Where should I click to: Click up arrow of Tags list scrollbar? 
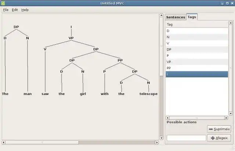point(231,23)
